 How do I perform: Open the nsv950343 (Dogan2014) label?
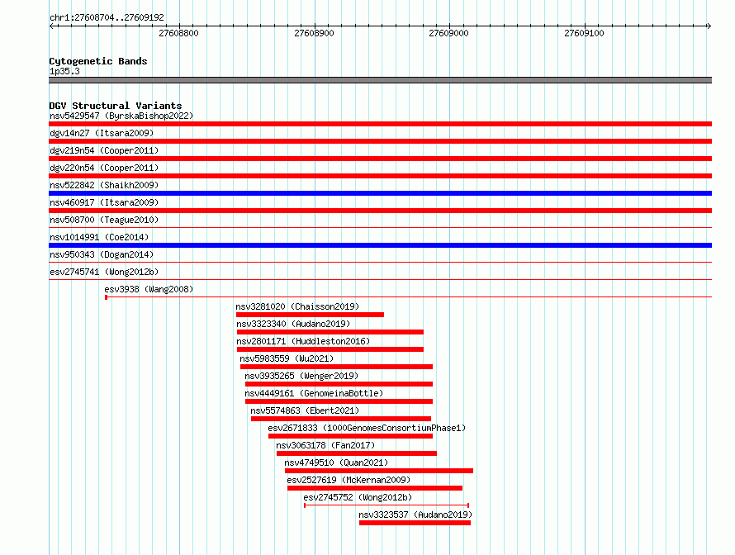coord(102,254)
